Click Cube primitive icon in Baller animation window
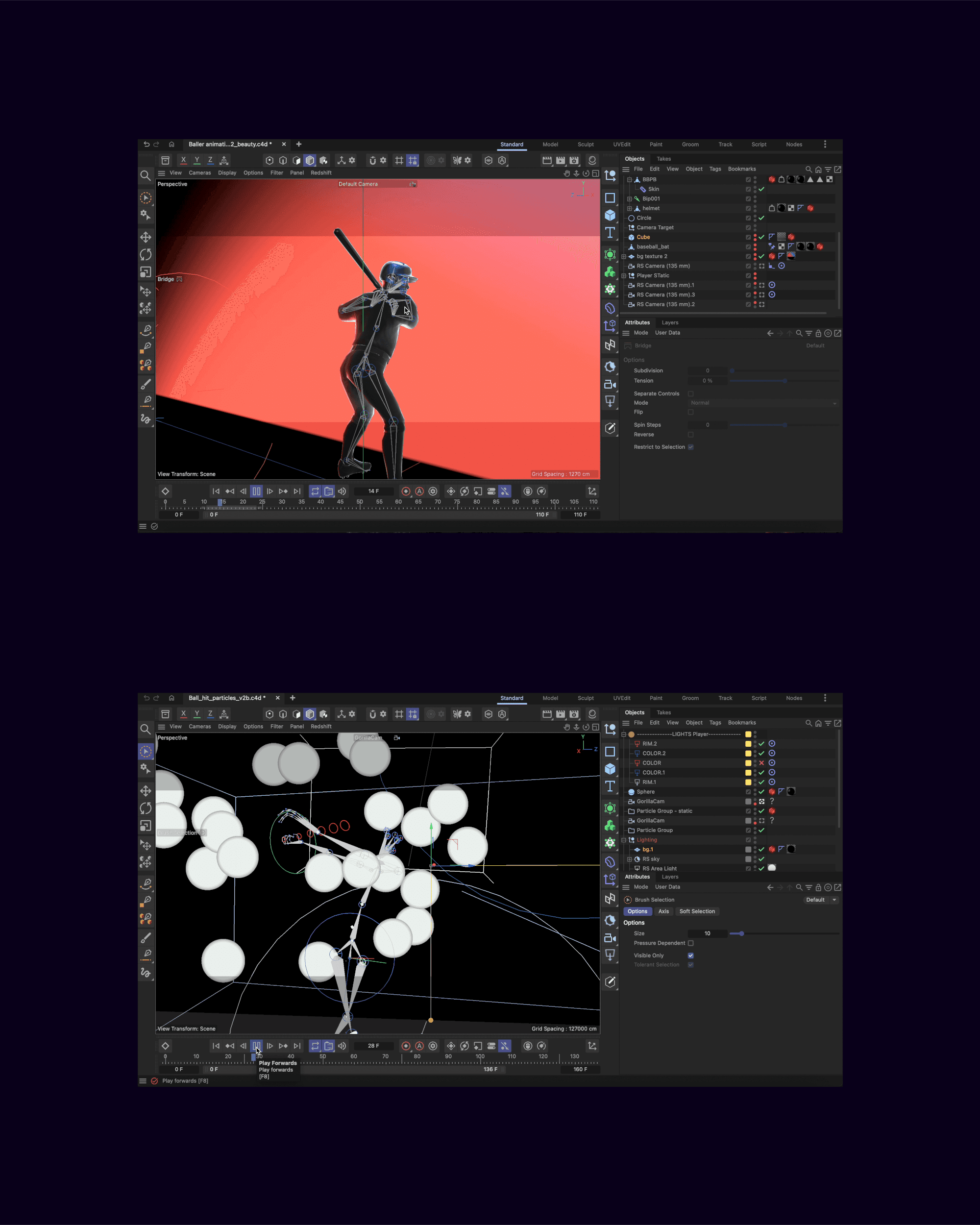The width and height of the screenshot is (980, 1225). (610, 215)
